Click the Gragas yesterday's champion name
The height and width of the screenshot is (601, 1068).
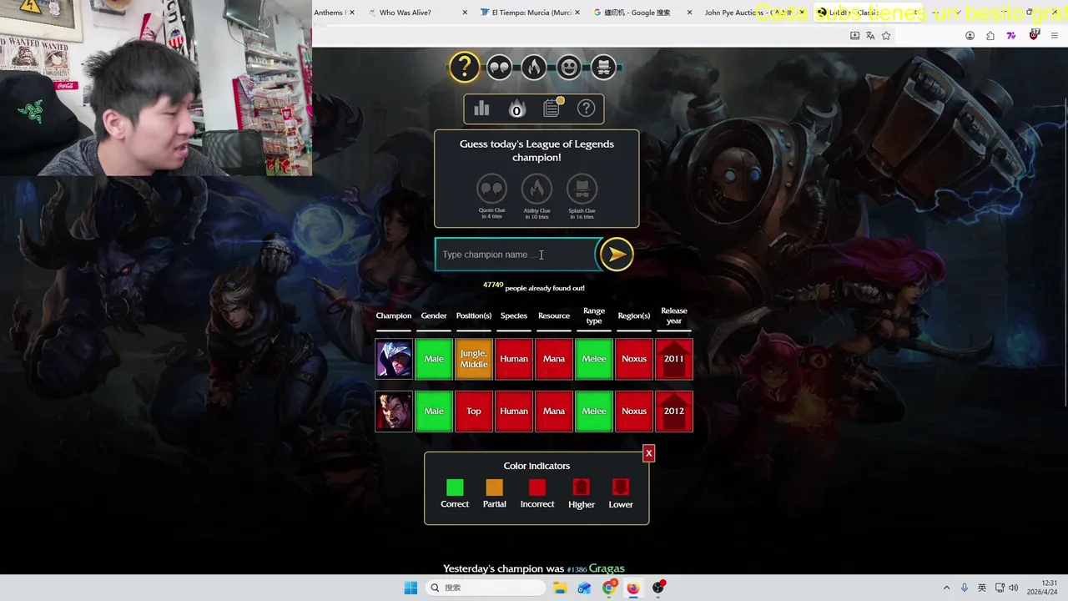[607, 568]
